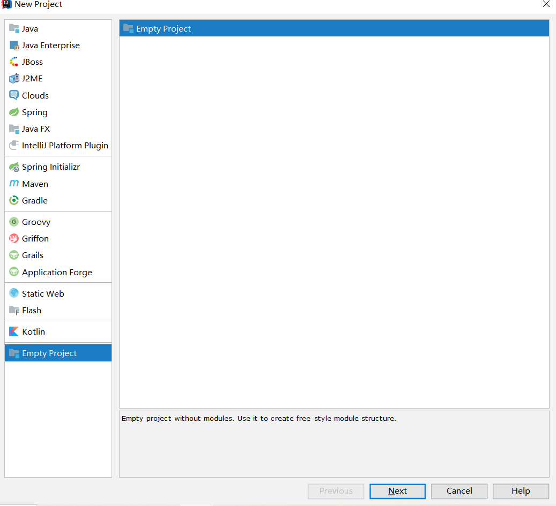Viewport: 556px width, 506px height.
Task: Click the Spring leaf icon
Action: [x=14, y=112]
